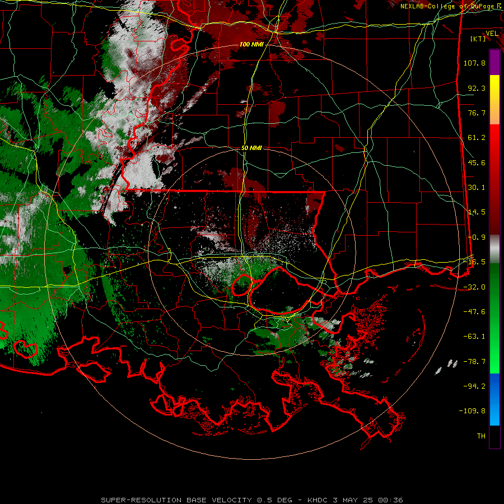Click the 107.8 velocity scale value
Screen dimensions: 504x504
coord(474,63)
